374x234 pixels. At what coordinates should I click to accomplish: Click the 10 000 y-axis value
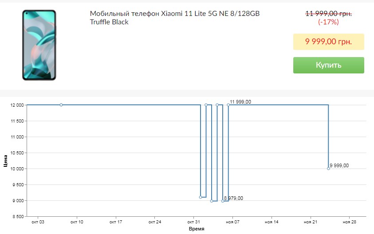tap(17, 169)
